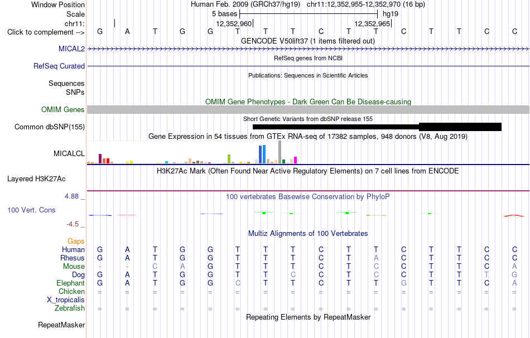Open 'Short Genetic Variants from dbSNP release 155' title
The height and width of the screenshot is (338, 530).
(308, 119)
